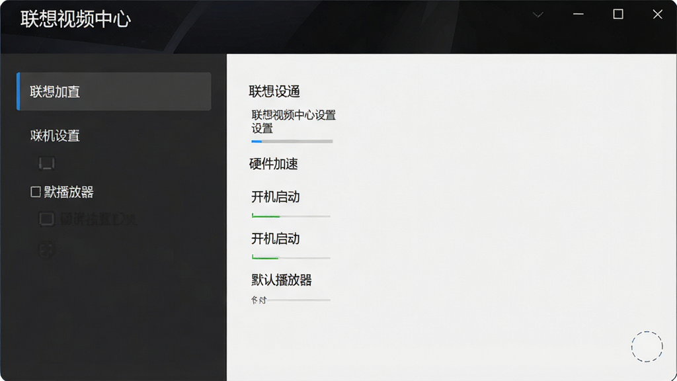The height and width of the screenshot is (381, 677).
Task: Click the bracket icon under 联机设置
Action: 47,164
